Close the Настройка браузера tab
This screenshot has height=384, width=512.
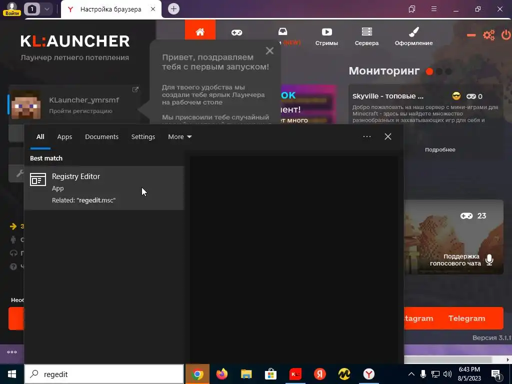point(153,9)
